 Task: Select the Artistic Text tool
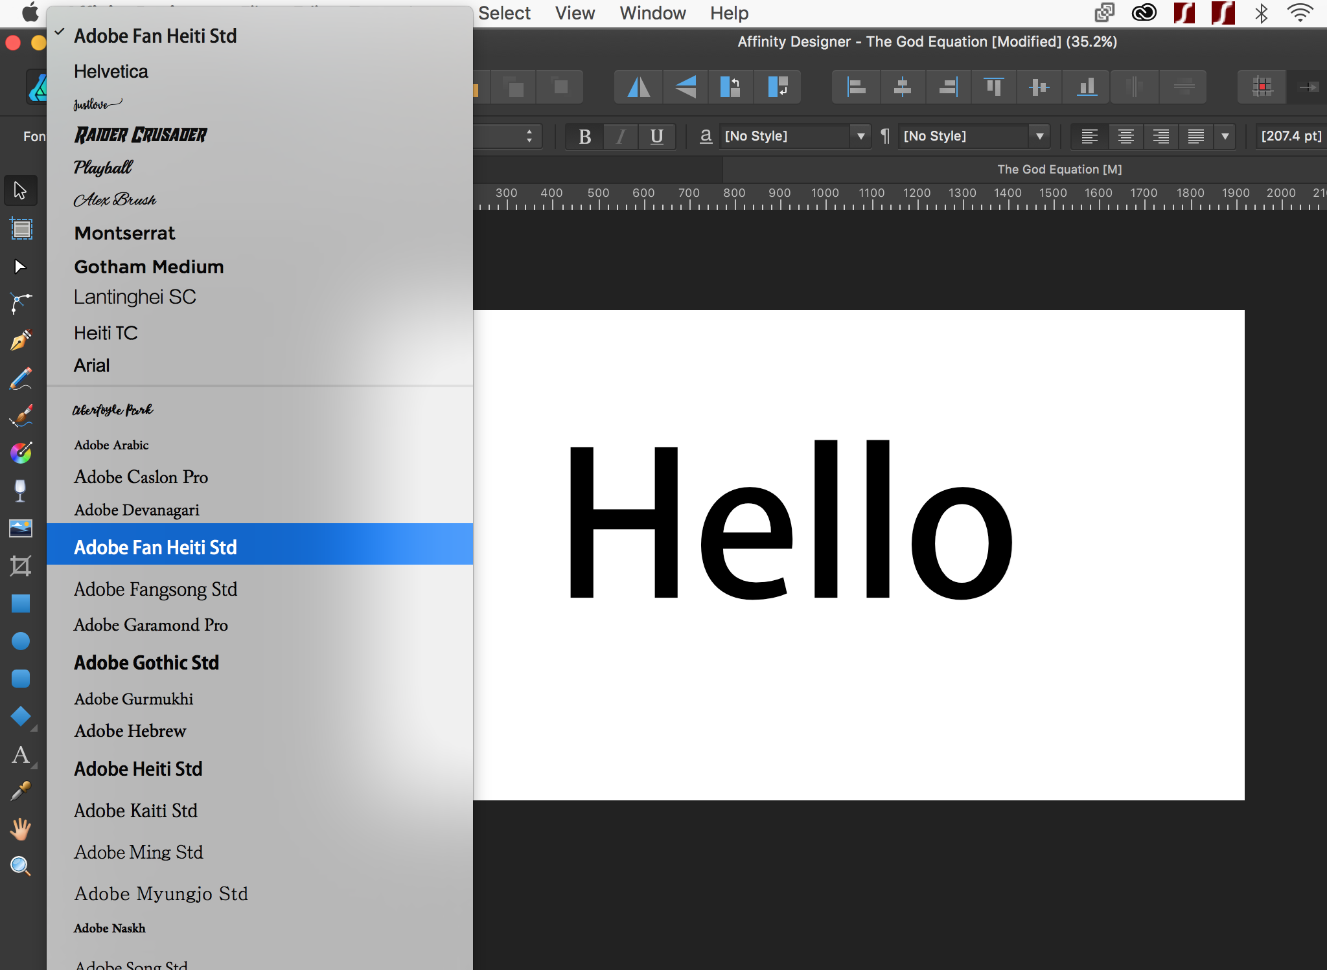pyautogui.click(x=21, y=754)
